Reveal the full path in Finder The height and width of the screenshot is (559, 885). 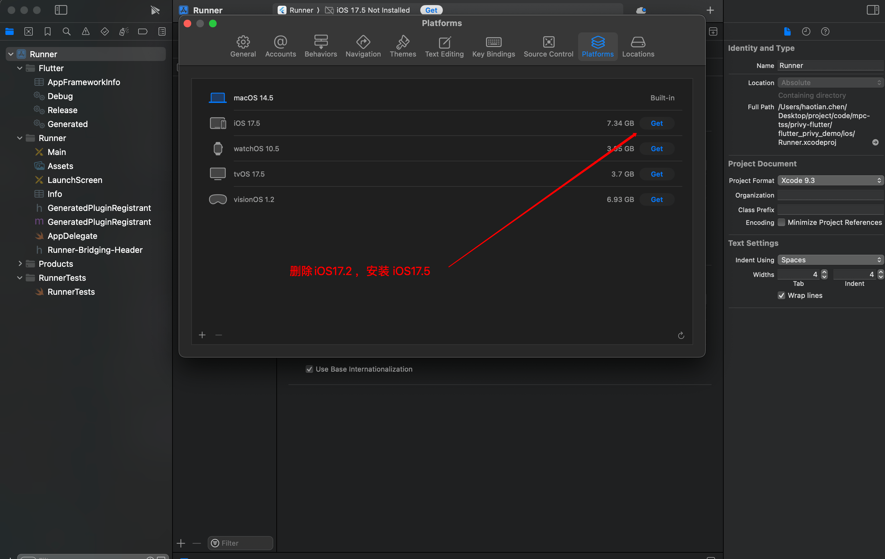pyautogui.click(x=875, y=142)
